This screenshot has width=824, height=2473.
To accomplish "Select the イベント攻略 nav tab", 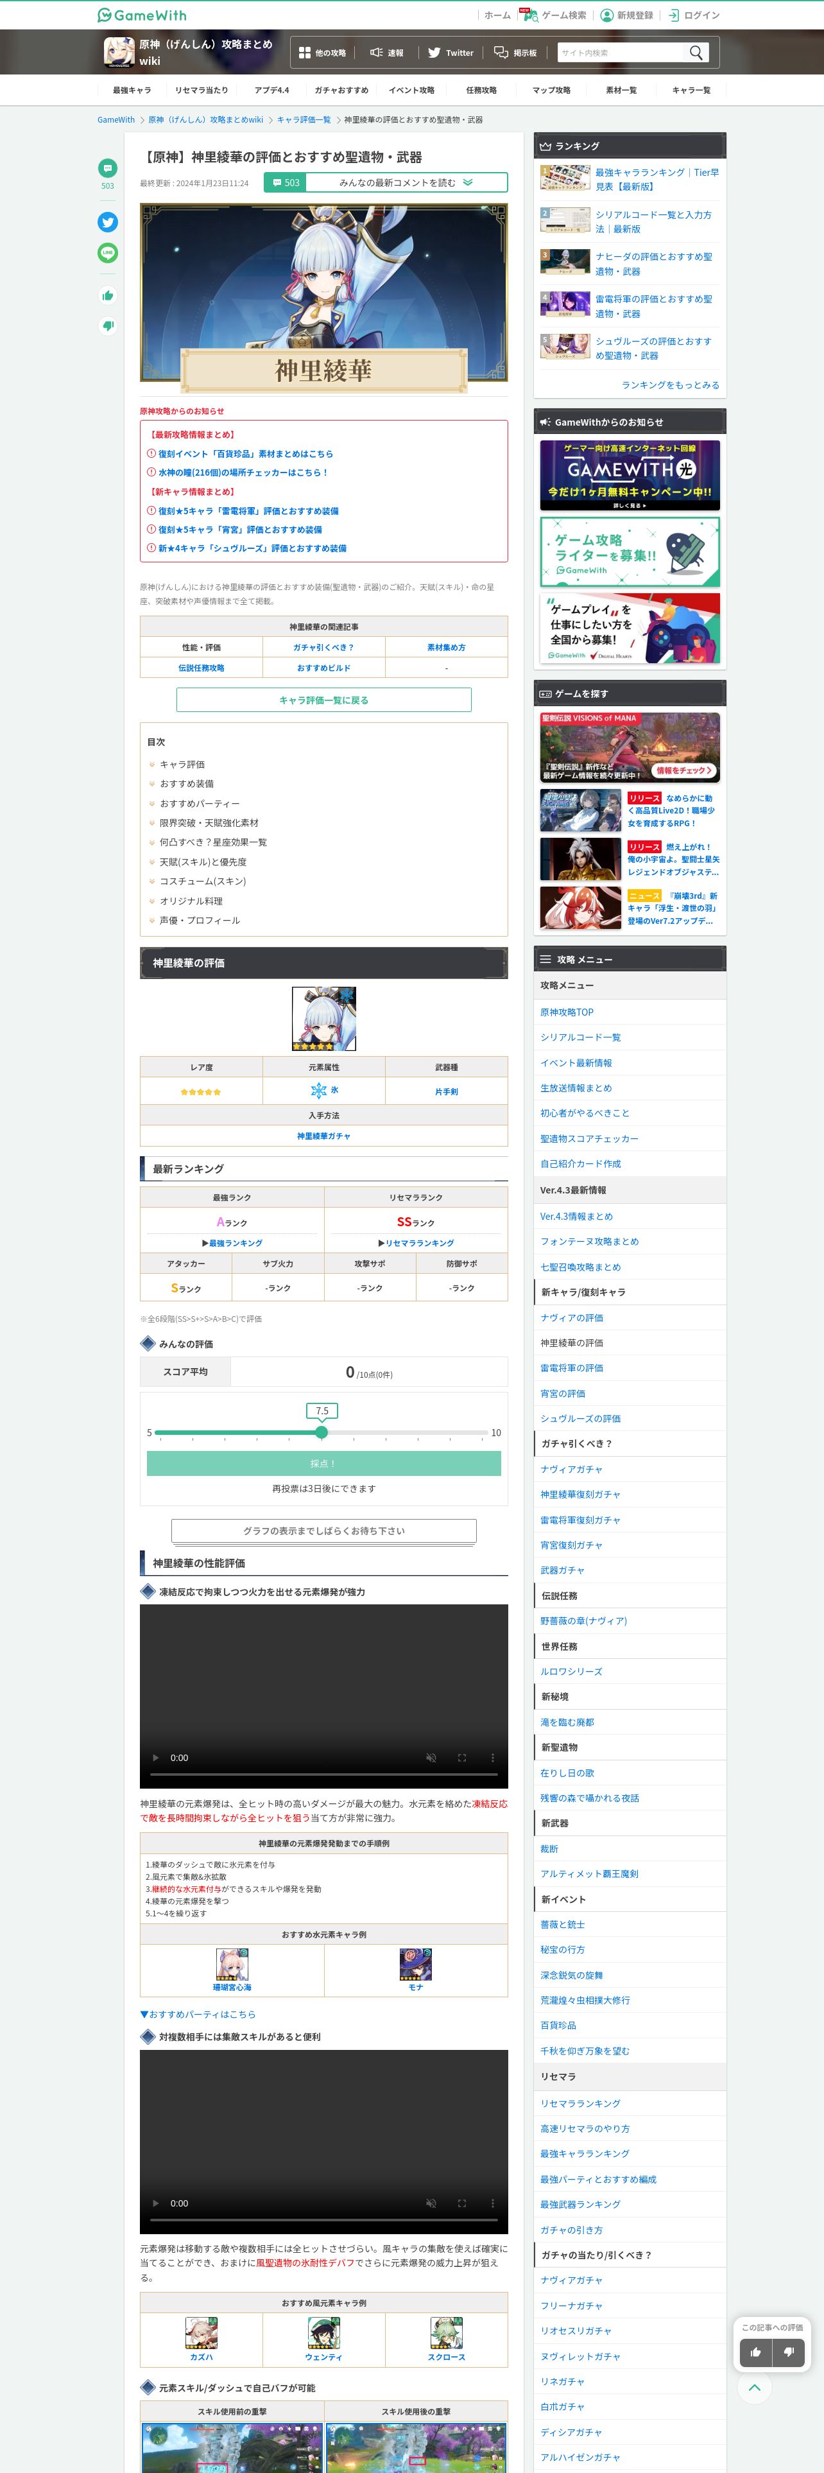I will (411, 91).
